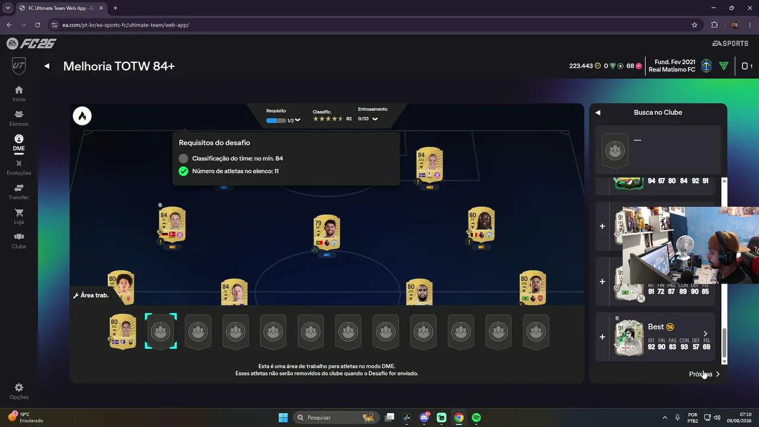Image resolution: width=759 pixels, height=427 pixels.
Task: Select the highlighted empty work area slot
Action: [161, 331]
